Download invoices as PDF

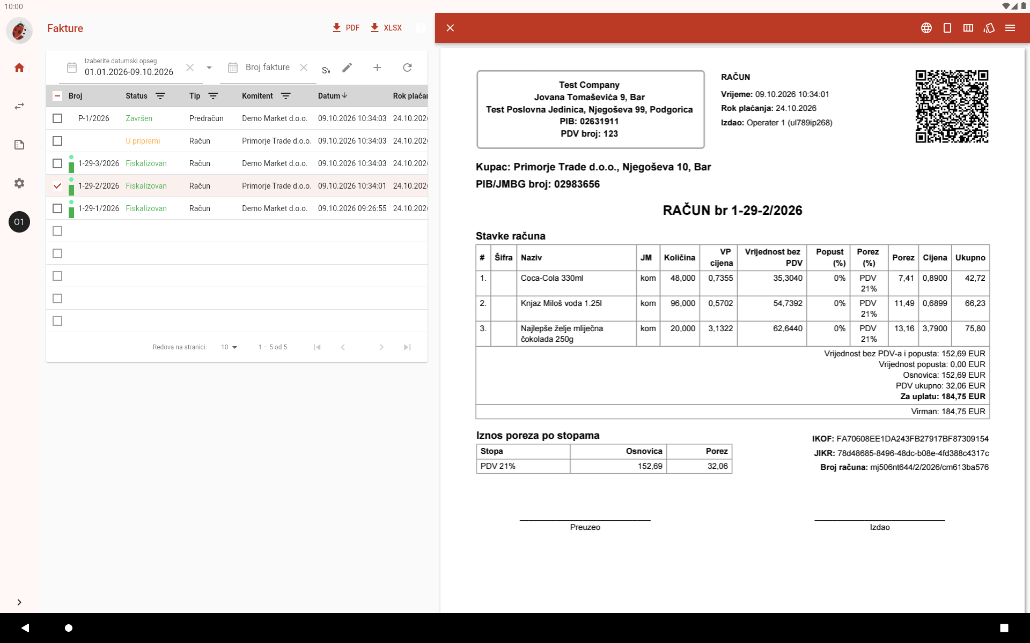(x=346, y=28)
